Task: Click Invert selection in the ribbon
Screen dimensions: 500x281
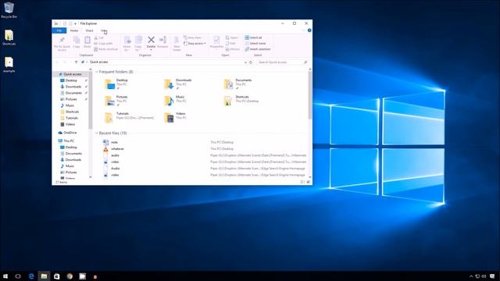Action: click(258, 49)
